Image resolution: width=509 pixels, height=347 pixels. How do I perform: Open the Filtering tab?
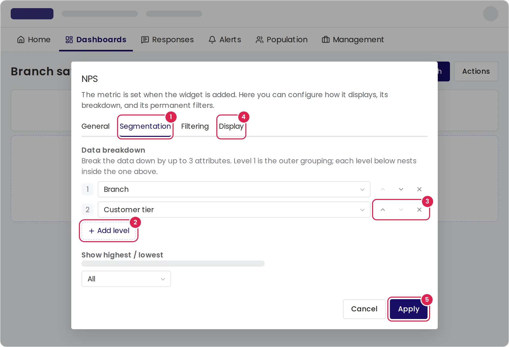pyautogui.click(x=195, y=126)
